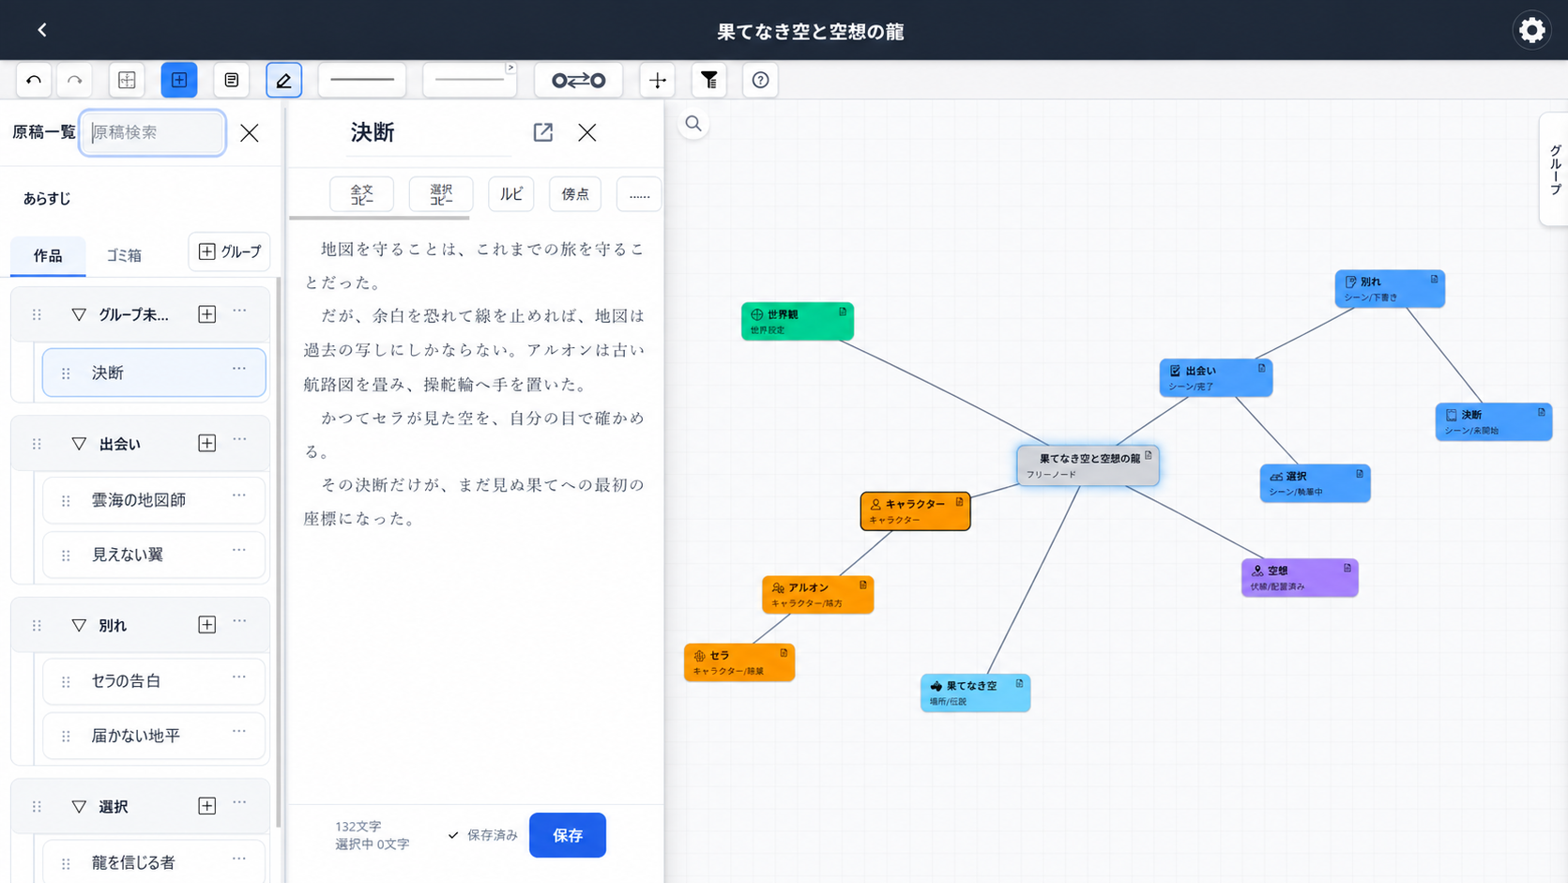Click the drag handle of 見えない翼
The height and width of the screenshot is (883, 1568).
(66, 556)
